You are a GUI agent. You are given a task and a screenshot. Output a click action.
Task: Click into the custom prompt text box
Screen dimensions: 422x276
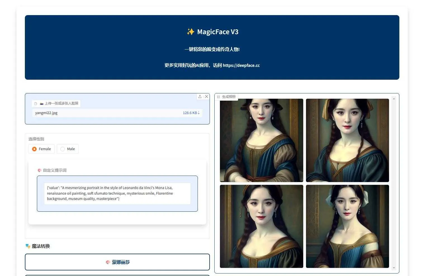[x=117, y=194]
